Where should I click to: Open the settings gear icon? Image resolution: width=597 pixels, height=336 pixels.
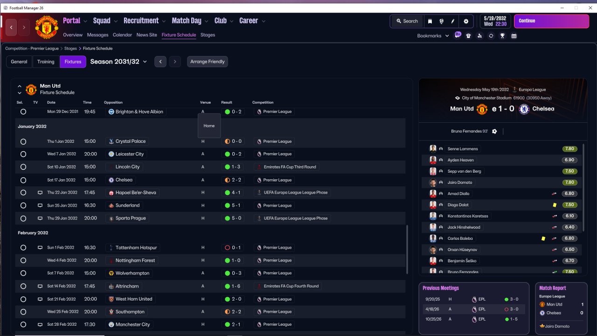(466, 21)
